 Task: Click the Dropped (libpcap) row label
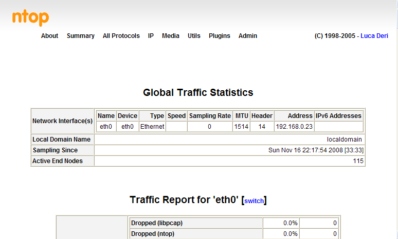(x=156, y=223)
